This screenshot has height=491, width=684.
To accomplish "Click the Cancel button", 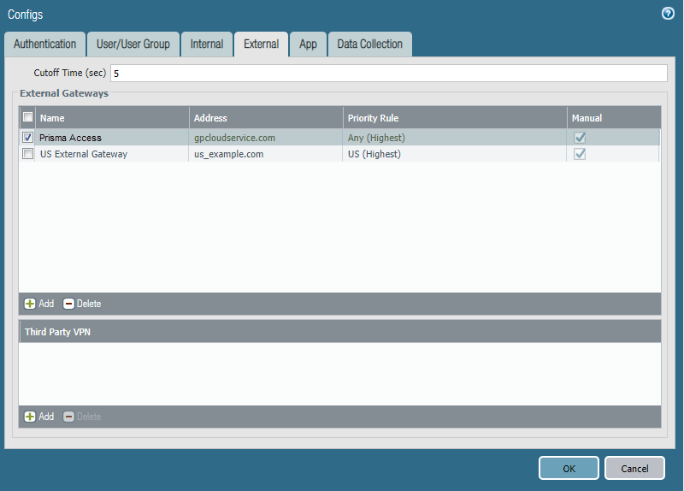I will [x=634, y=468].
